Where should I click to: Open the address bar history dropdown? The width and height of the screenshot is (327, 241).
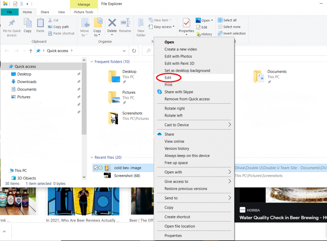(x=124, y=51)
